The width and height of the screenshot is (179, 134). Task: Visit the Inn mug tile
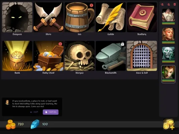[x=79, y=17]
